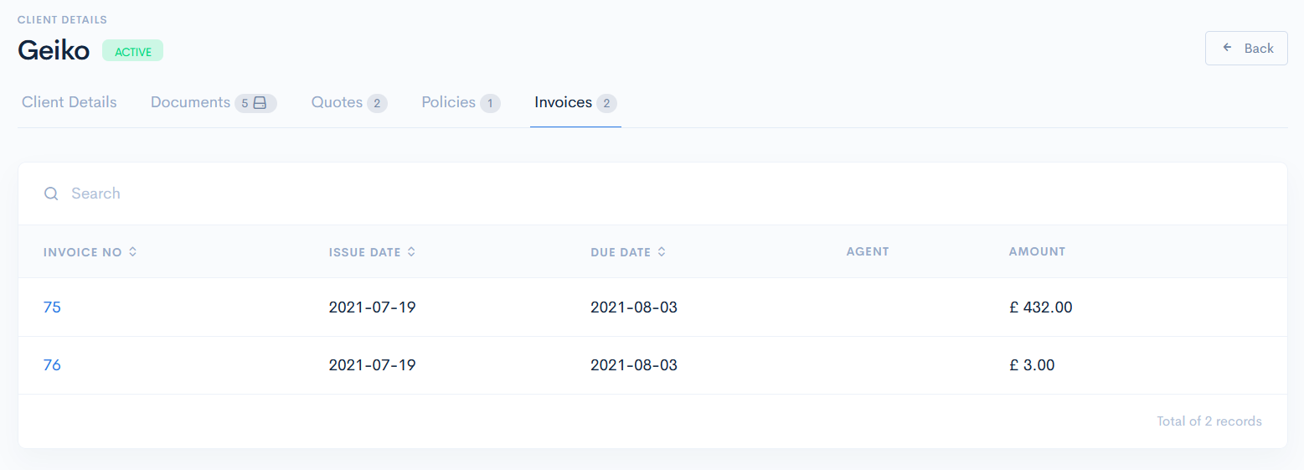Image resolution: width=1304 pixels, height=470 pixels.
Task: Open the Client Details tab
Action: (70, 102)
